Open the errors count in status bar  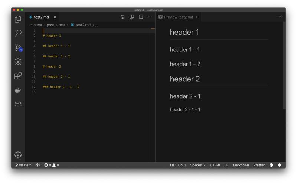coord(48,165)
